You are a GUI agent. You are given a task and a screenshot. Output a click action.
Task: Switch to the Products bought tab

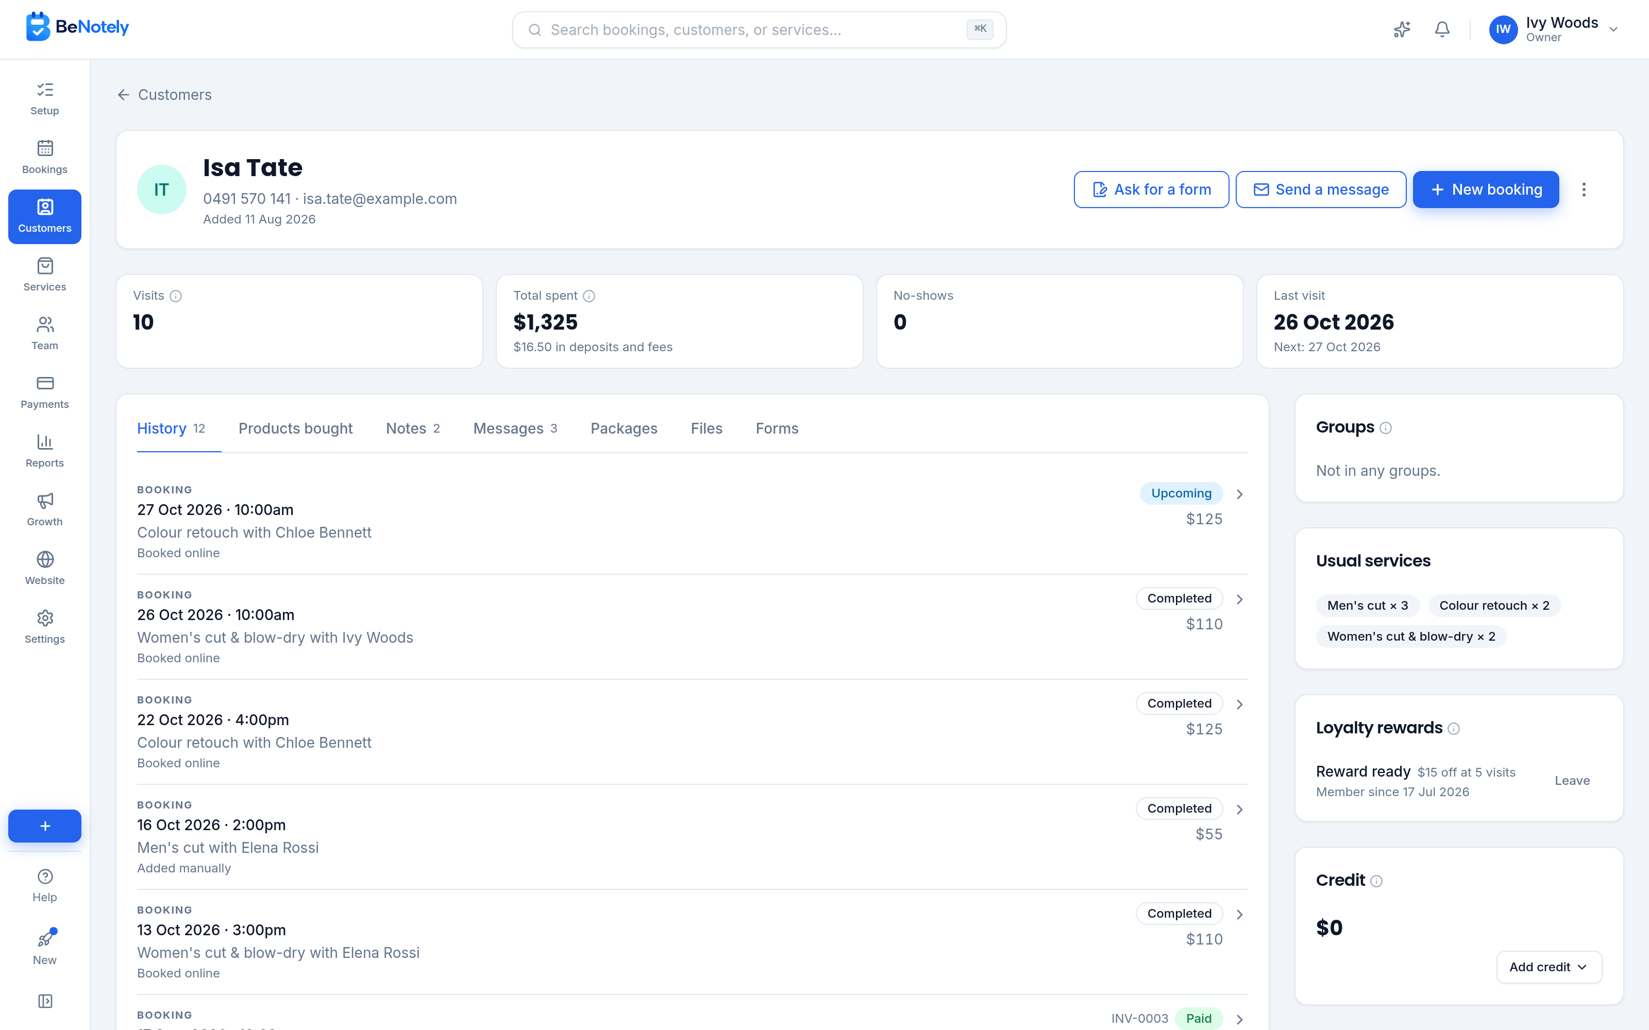pyautogui.click(x=295, y=428)
